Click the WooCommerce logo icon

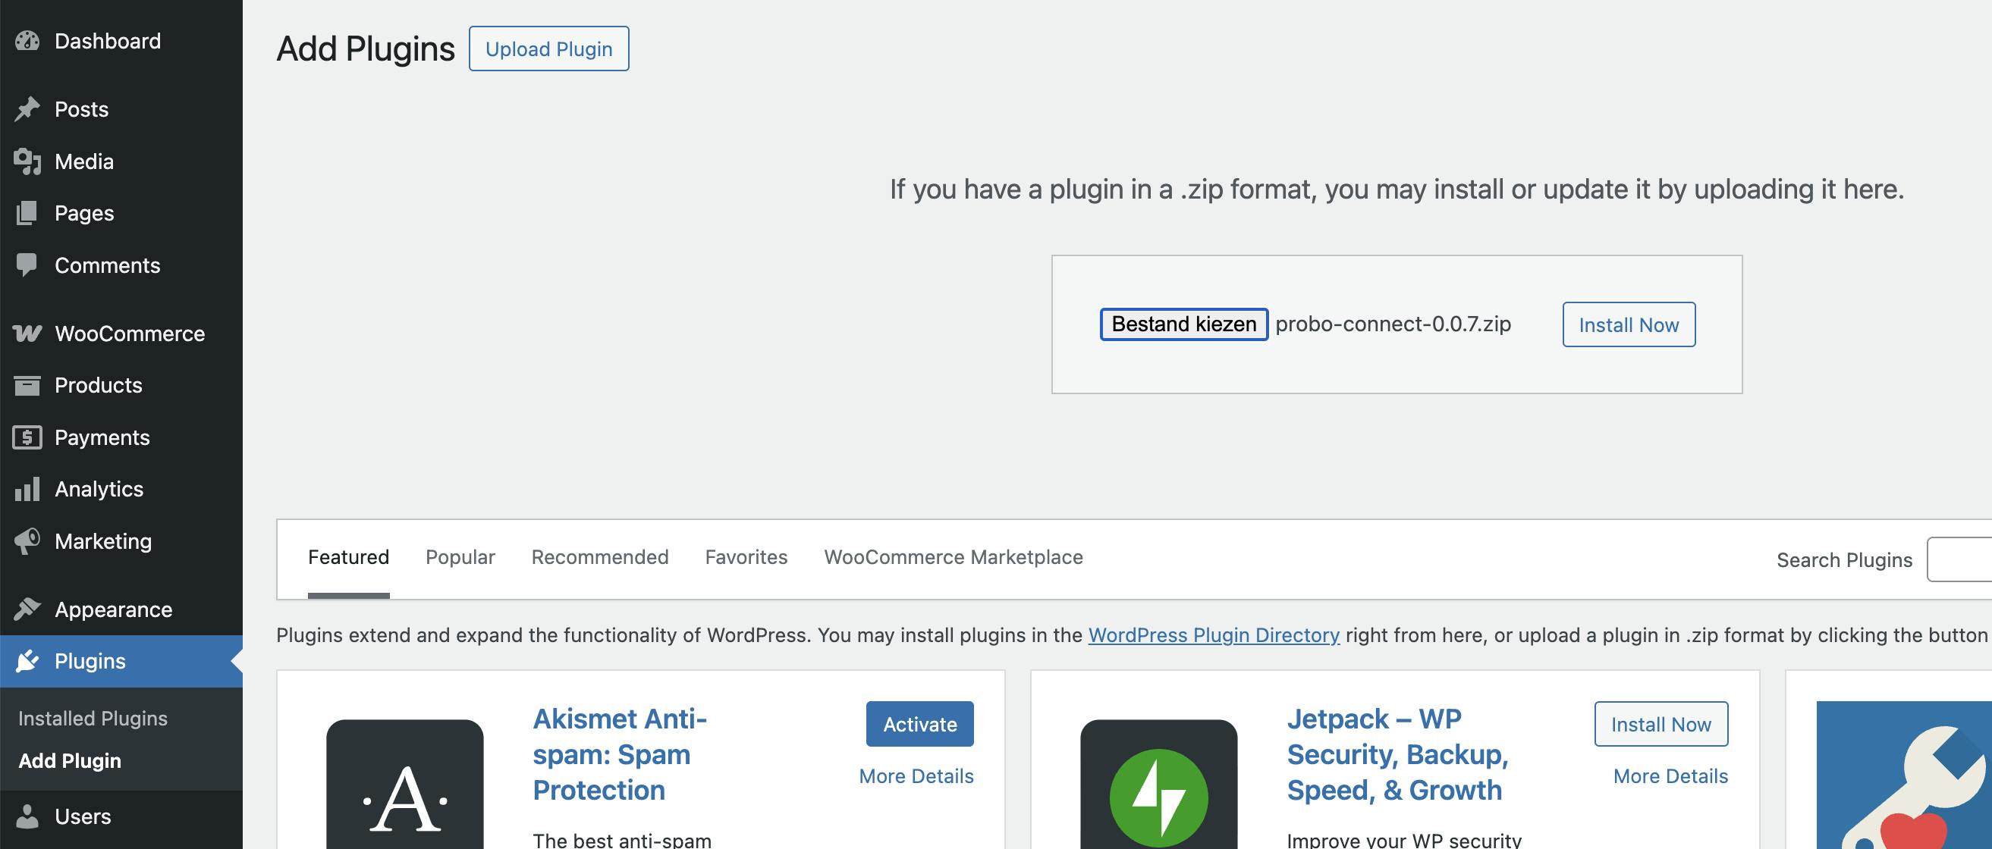[27, 334]
